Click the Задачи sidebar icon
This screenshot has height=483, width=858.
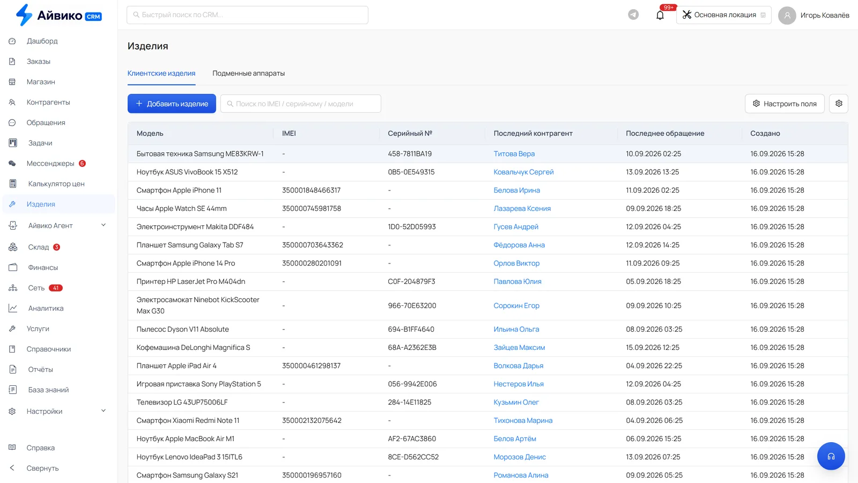(13, 143)
